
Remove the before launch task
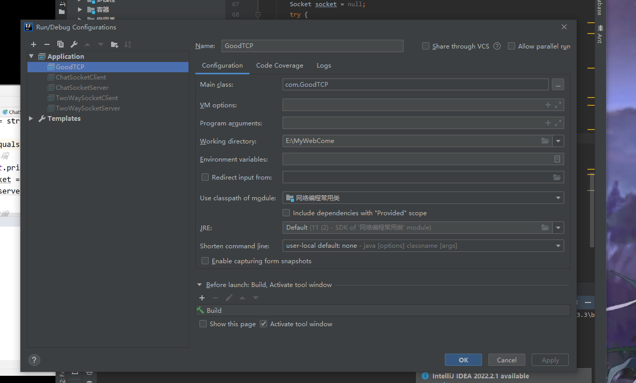point(215,298)
